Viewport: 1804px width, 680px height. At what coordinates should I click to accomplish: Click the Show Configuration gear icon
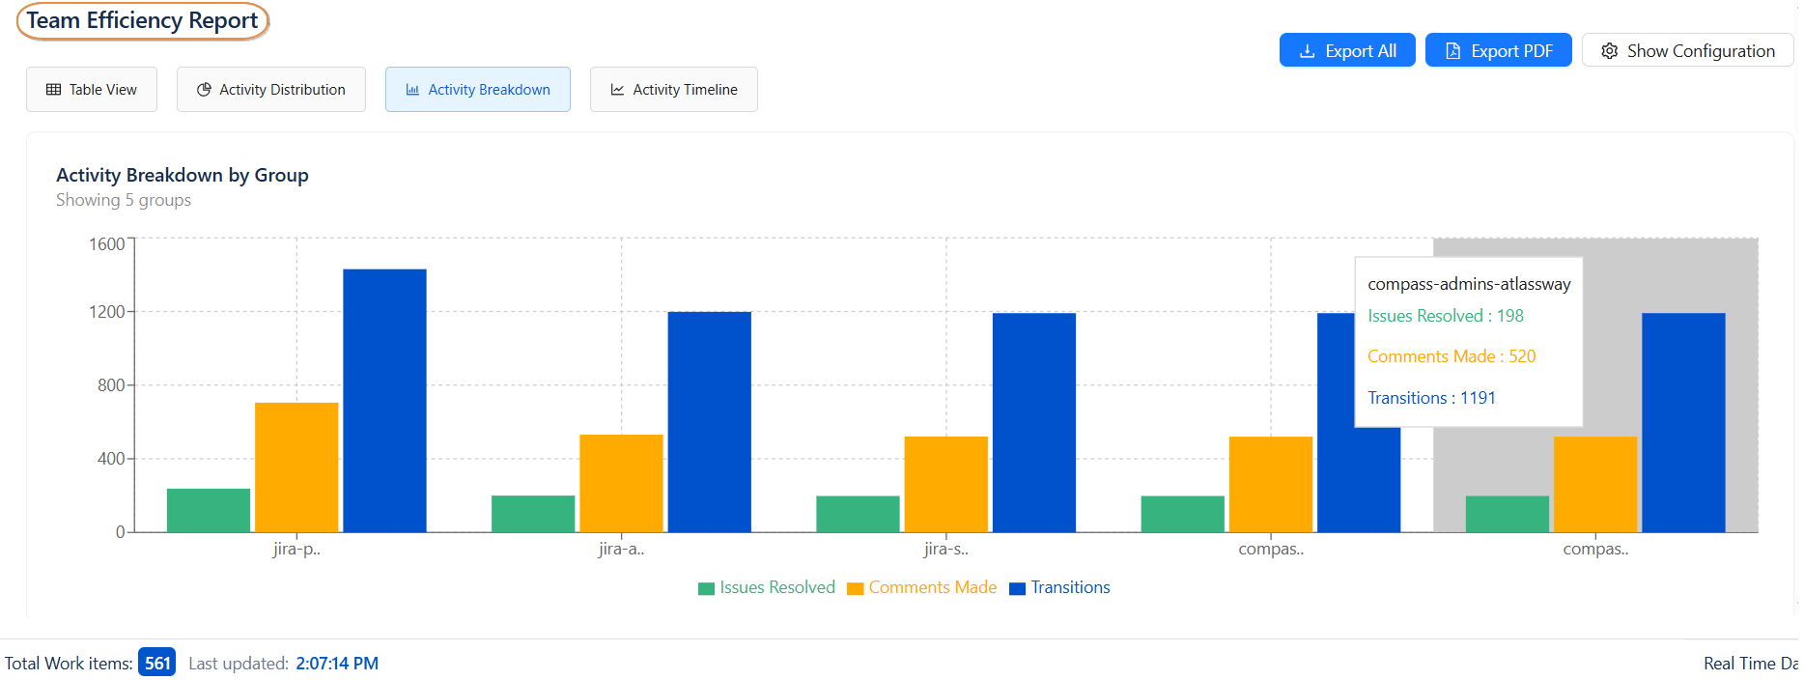pyautogui.click(x=1609, y=51)
